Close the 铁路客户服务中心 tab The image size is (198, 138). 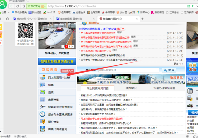(137, 19)
